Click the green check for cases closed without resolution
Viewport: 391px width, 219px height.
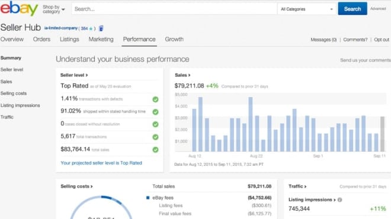(155, 124)
